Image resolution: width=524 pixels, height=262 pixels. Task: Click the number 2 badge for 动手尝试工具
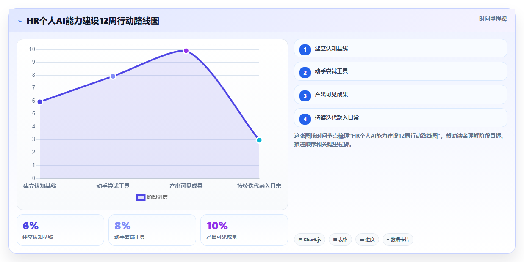pyautogui.click(x=305, y=73)
